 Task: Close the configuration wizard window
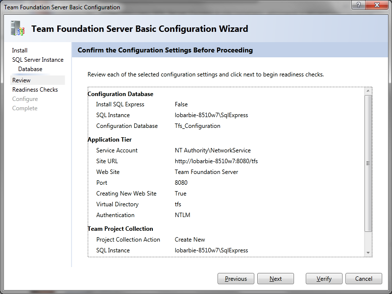tap(377, 5)
